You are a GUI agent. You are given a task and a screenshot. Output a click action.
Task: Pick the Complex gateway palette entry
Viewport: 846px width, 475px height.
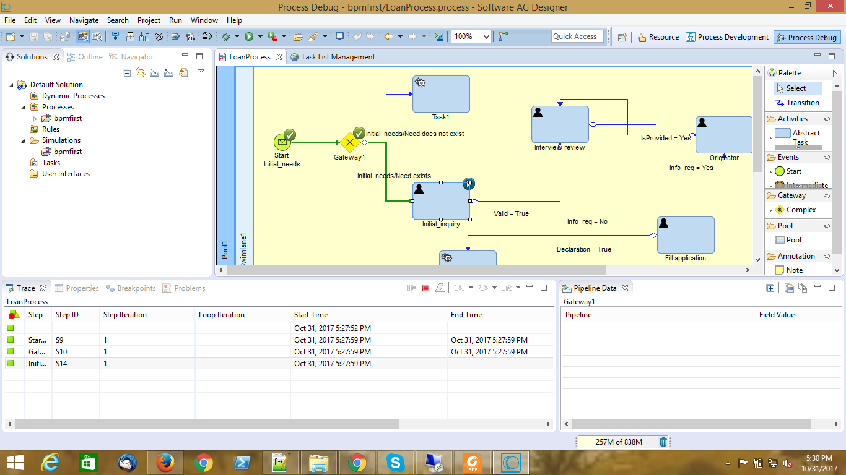pyautogui.click(x=796, y=210)
